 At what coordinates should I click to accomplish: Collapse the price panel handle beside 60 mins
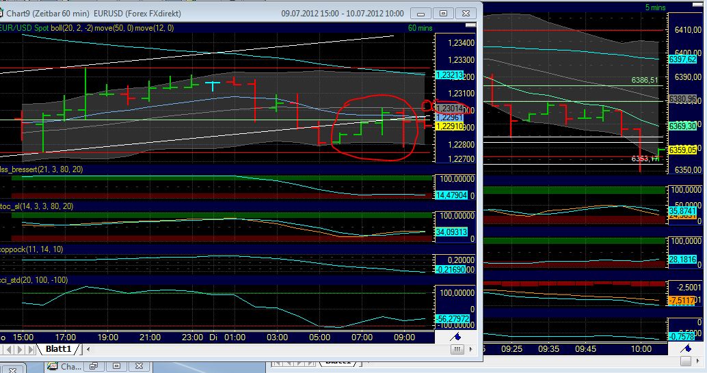pos(470,26)
